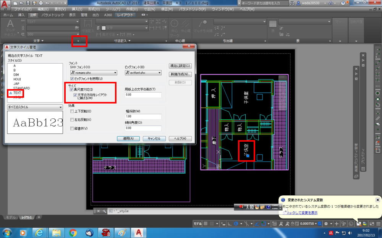Switch to the 出力 ribbon tab
The height and width of the screenshot is (238, 382).
point(96,15)
